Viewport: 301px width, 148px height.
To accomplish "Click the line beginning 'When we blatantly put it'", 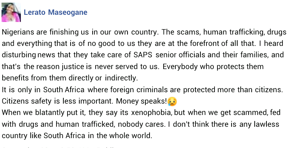I will point(141,113).
